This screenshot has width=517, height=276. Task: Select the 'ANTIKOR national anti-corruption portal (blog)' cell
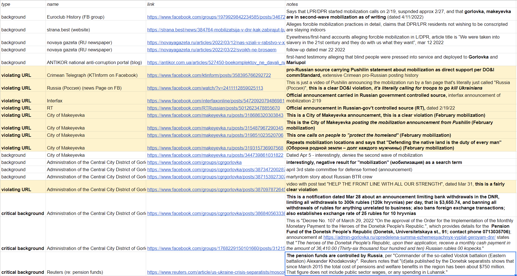tap(96, 60)
